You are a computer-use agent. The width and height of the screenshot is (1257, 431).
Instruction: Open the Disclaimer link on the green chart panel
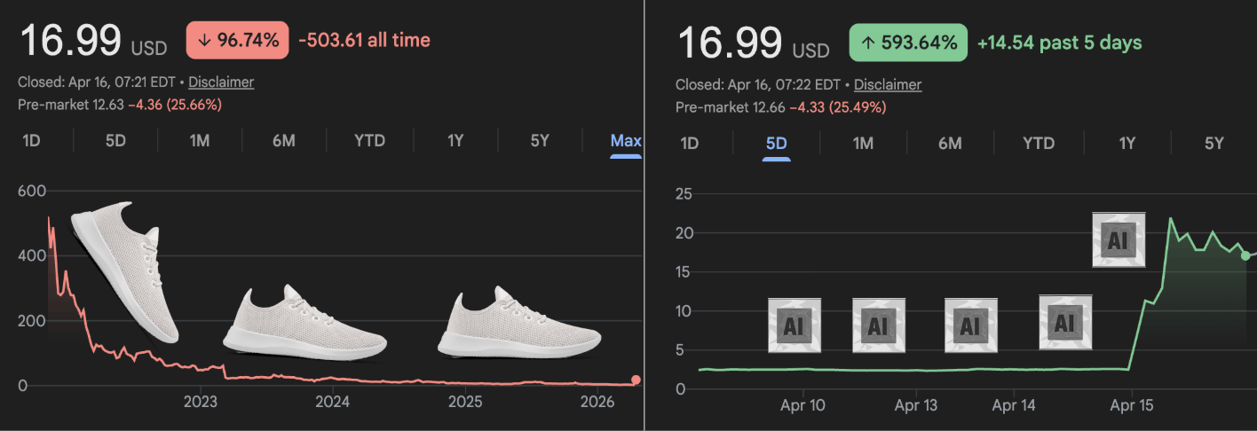pyautogui.click(x=888, y=85)
